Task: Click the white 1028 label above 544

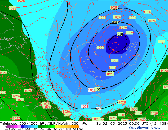Action: coord(85,106)
